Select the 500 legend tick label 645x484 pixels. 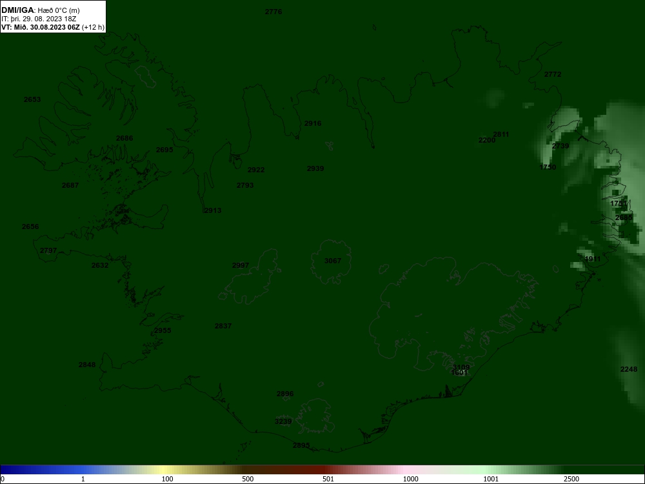pyautogui.click(x=248, y=479)
